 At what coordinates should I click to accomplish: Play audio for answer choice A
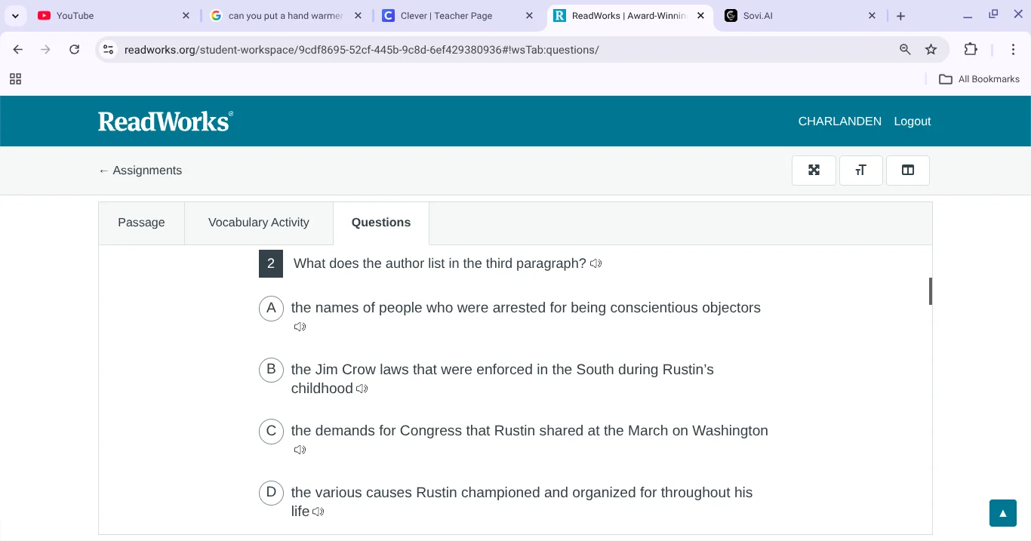click(300, 326)
